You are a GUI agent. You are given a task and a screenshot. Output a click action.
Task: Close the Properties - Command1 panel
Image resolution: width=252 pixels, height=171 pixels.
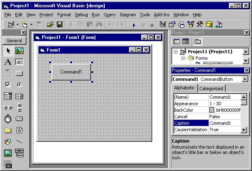pos(247,70)
